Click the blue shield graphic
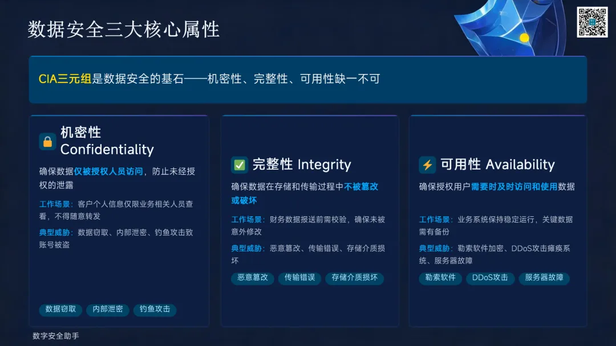 pyautogui.click(x=510, y=27)
